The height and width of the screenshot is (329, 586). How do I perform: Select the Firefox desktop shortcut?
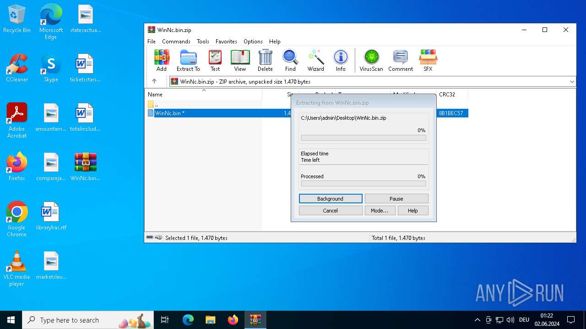[x=17, y=167]
